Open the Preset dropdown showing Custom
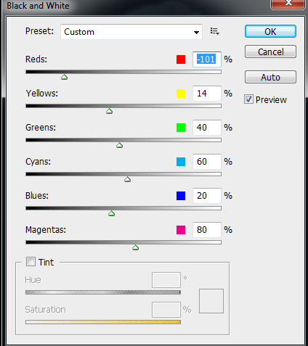This screenshot has height=346, width=308. point(131,32)
